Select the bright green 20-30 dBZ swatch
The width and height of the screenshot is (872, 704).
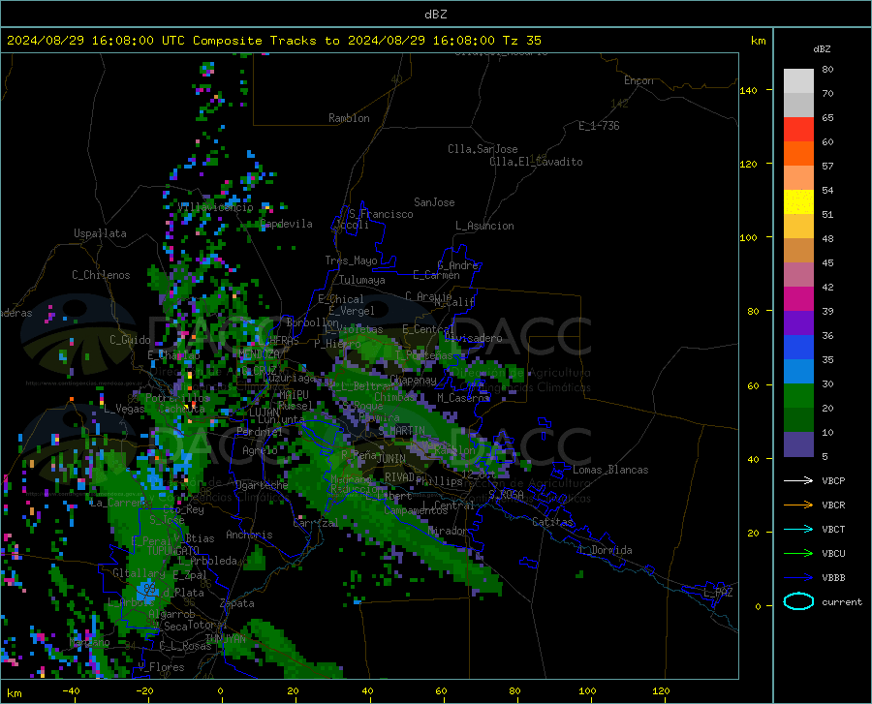click(798, 396)
